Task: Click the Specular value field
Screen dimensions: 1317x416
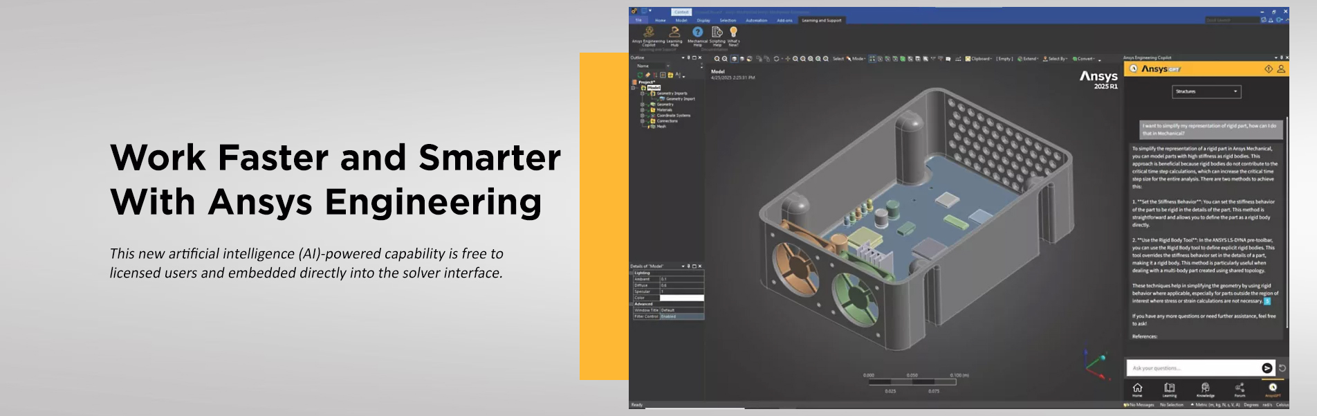Action: click(682, 291)
